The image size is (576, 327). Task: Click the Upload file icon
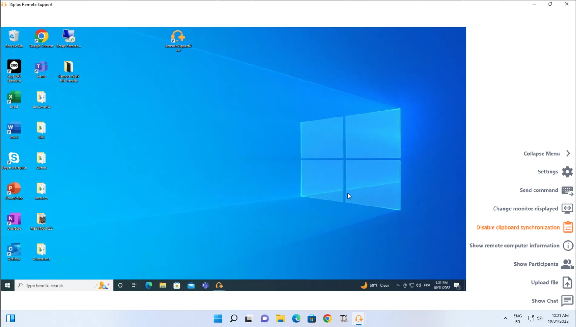[x=567, y=282]
